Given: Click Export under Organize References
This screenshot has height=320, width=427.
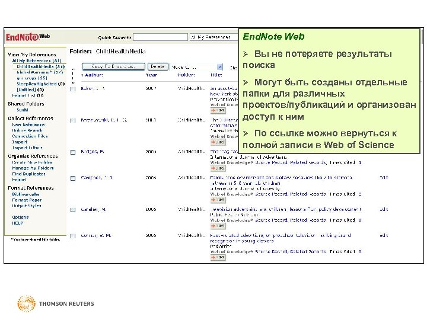Looking at the screenshot, I should [20, 180].
